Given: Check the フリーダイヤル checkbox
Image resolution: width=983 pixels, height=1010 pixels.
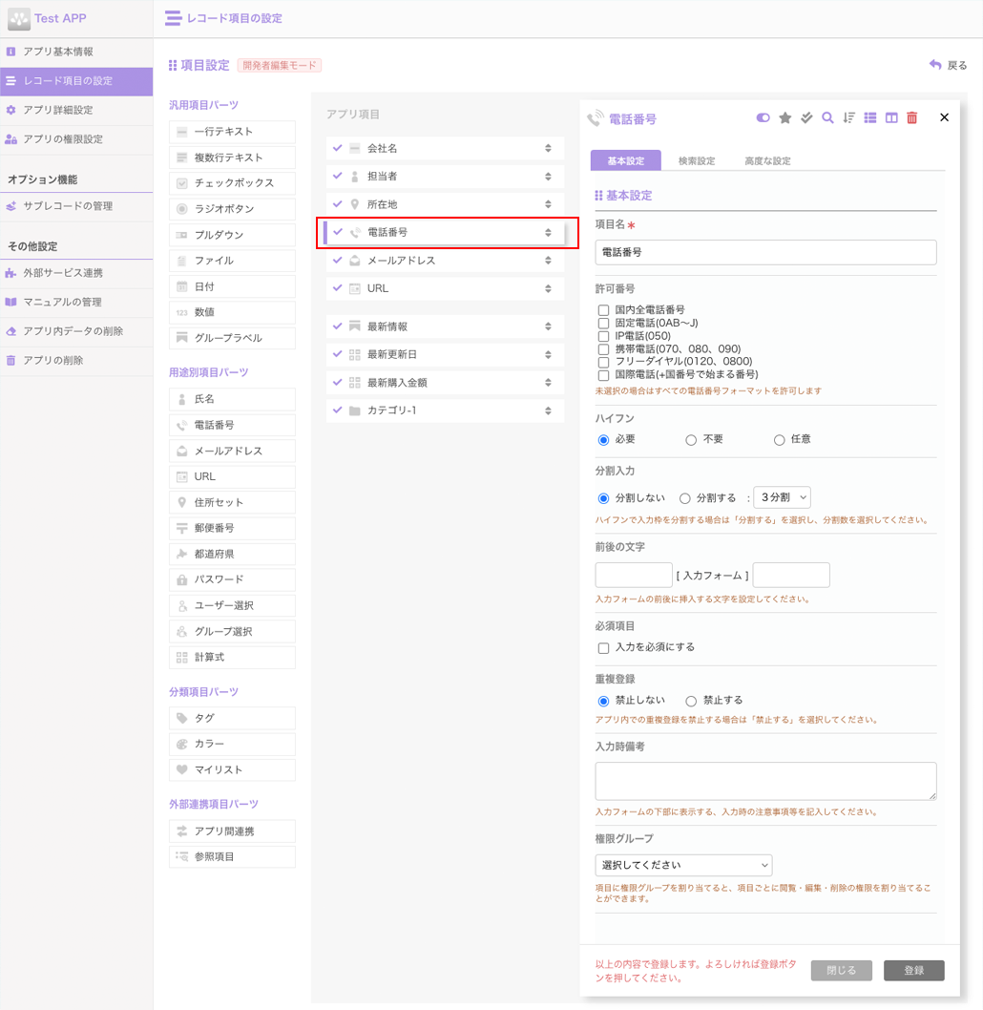Looking at the screenshot, I should click(x=603, y=362).
